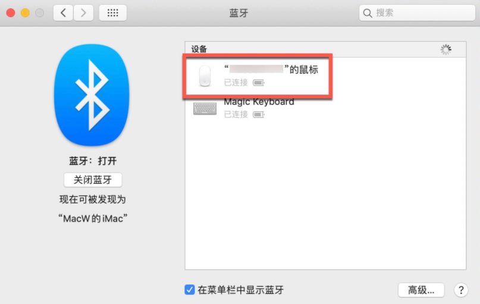480x304 pixels.
Task: Click the Magic Keyboard battery indicator
Action: (x=258, y=114)
